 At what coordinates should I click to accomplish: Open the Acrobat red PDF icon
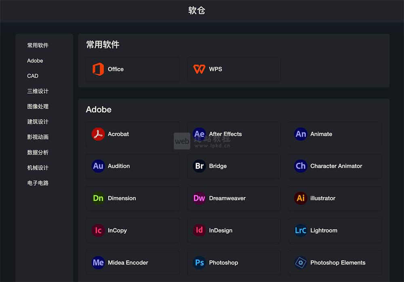pyautogui.click(x=98, y=134)
